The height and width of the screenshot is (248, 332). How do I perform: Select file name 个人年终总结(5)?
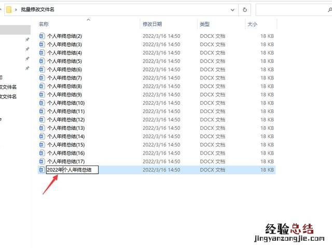[64, 61]
